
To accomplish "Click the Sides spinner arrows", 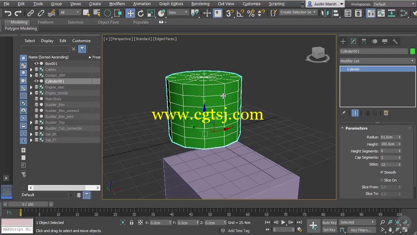I will [x=399, y=164].
